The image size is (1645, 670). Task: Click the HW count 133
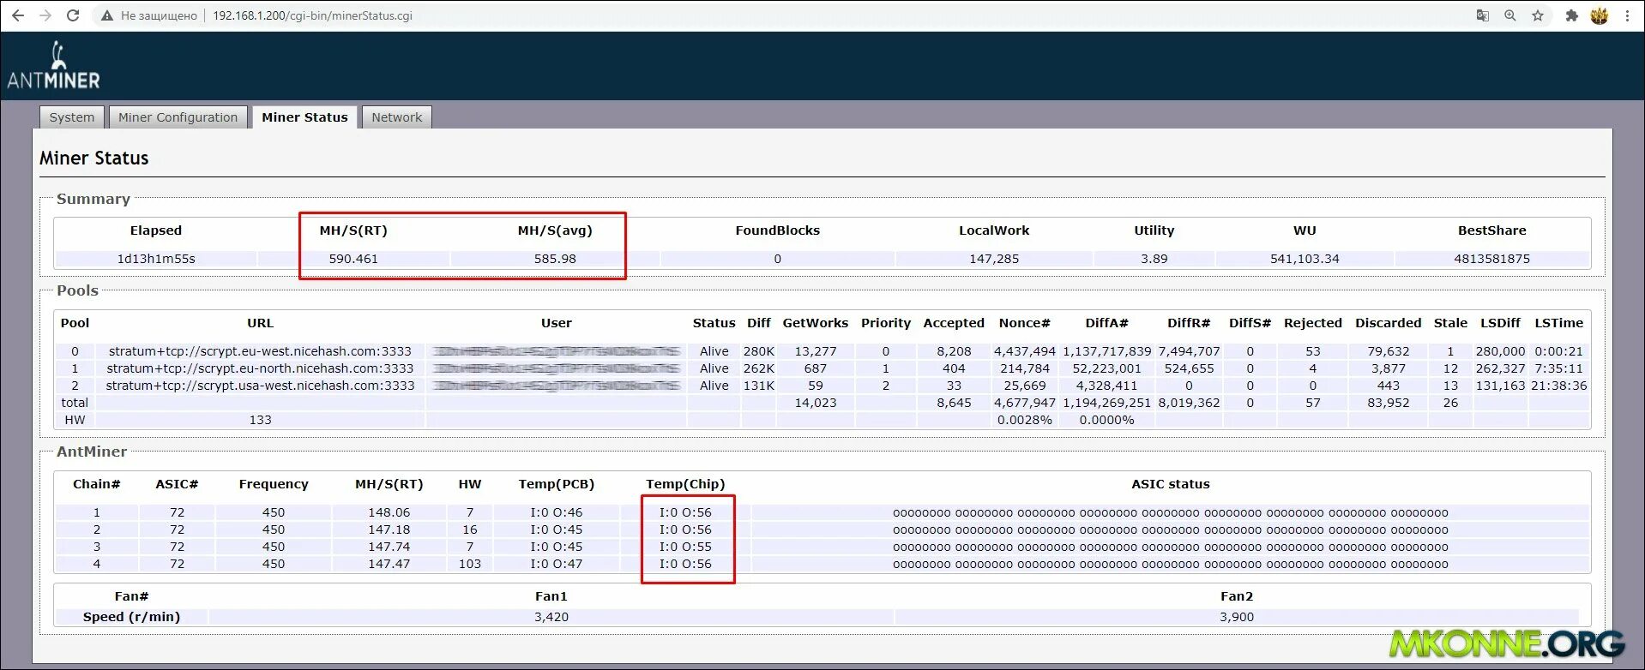260,420
